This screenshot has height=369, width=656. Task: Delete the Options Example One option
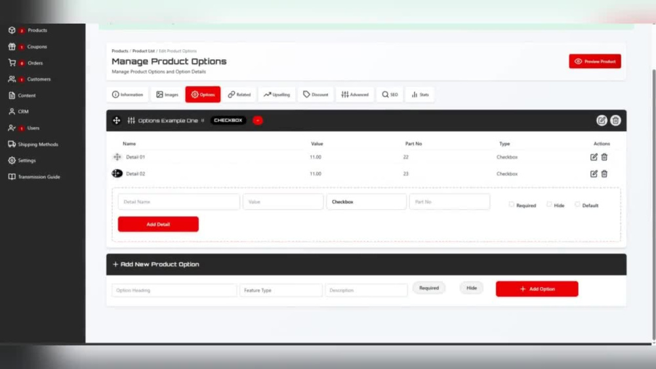click(x=615, y=121)
